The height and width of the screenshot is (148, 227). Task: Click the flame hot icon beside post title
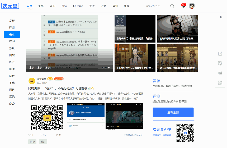[92, 88]
